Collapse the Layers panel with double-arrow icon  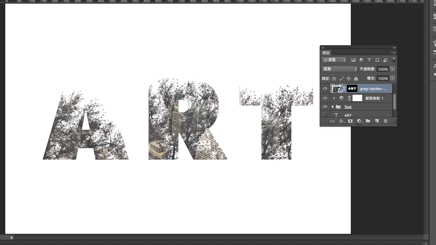pyautogui.click(x=394, y=48)
